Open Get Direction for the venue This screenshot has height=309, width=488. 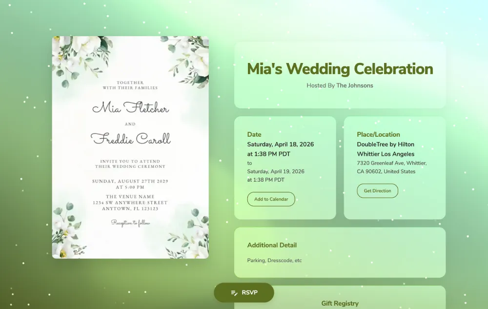pyautogui.click(x=377, y=191)
